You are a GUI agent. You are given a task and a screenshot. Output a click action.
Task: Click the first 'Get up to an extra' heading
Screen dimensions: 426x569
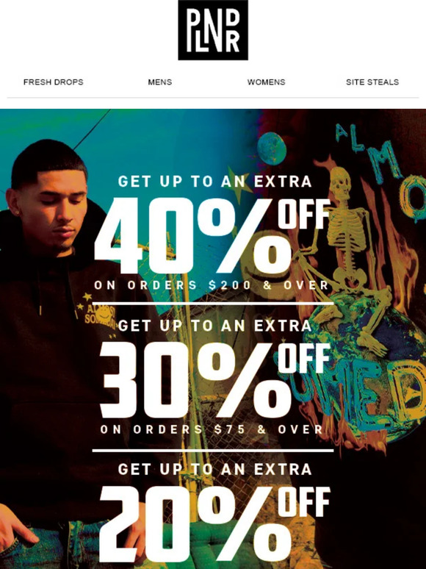pos(215,182)
